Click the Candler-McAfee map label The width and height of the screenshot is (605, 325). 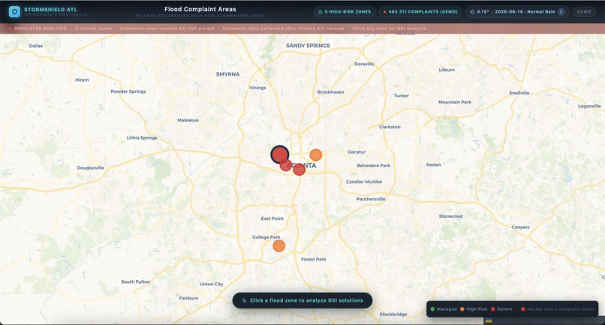pyautogui.click(x=364, y=182)
